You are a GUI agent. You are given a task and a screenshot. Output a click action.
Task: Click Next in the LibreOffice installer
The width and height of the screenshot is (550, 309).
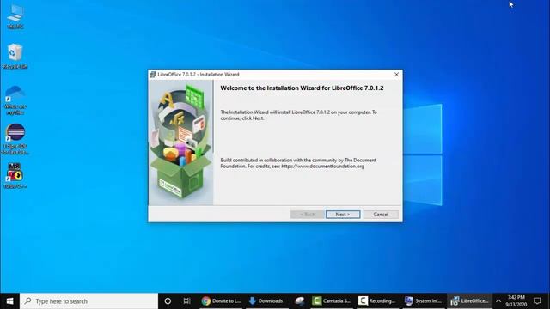tap(343, 214)
